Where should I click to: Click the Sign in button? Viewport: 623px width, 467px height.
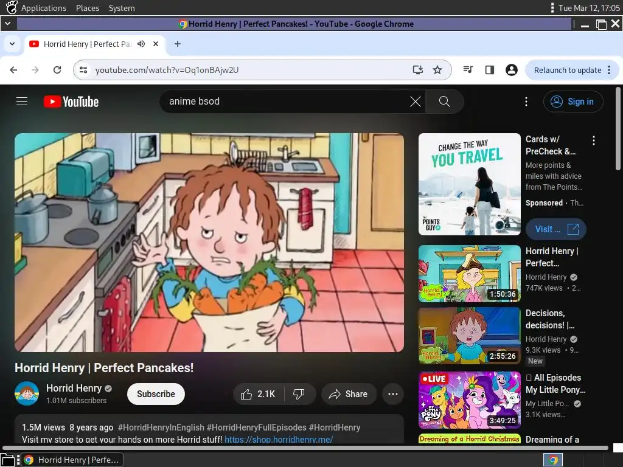pyautogui.click(x=573, y=102)
